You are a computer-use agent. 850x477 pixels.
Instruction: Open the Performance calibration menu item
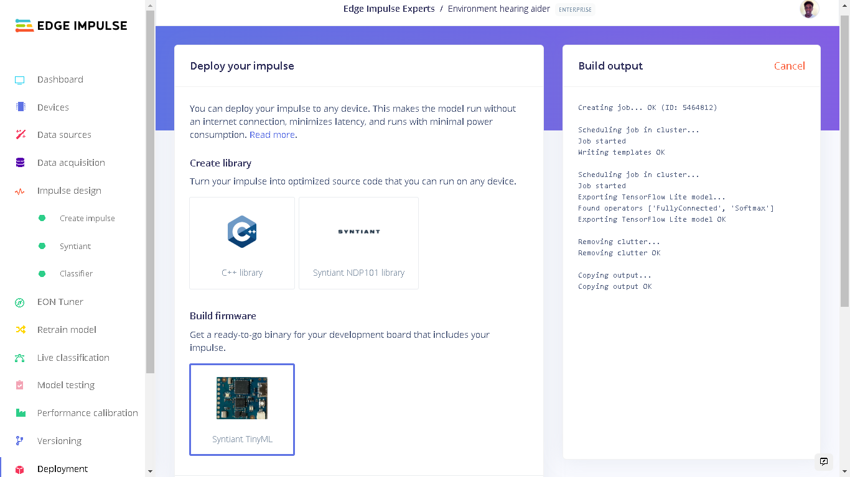pos(87,413)
